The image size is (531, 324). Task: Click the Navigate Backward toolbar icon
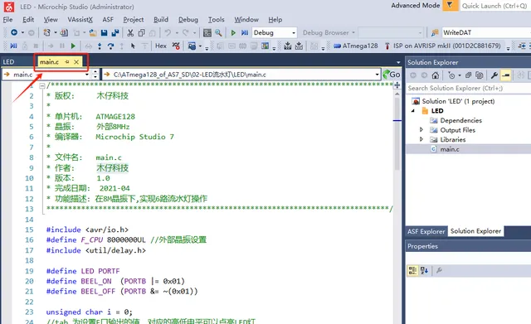click(14, 32)
